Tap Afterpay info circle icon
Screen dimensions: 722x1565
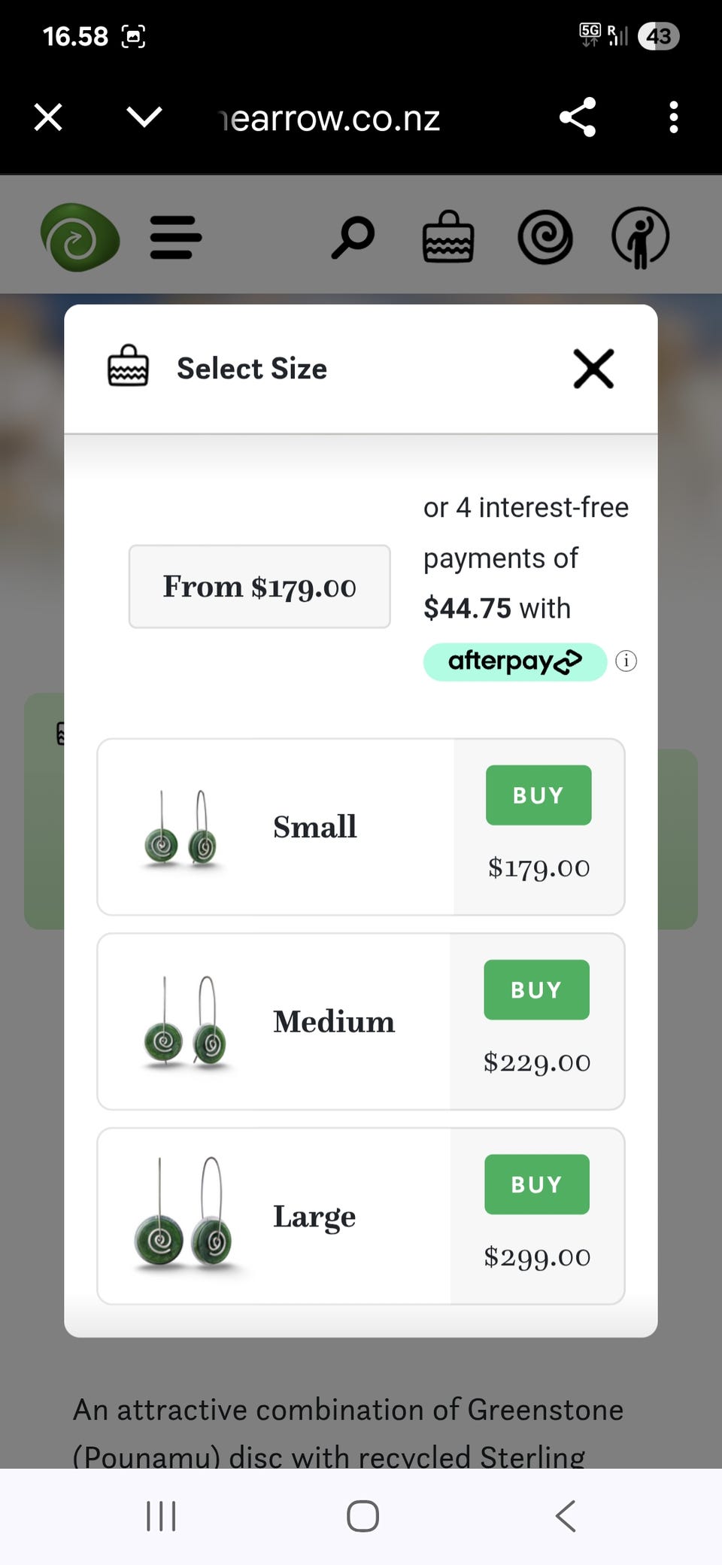point(626,661)
